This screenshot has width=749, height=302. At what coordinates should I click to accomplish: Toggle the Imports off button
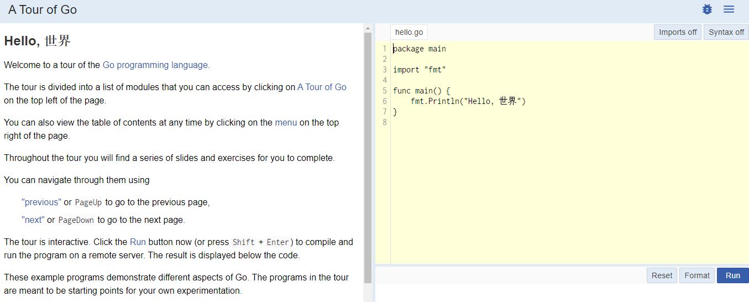click(x=678, y=32)
